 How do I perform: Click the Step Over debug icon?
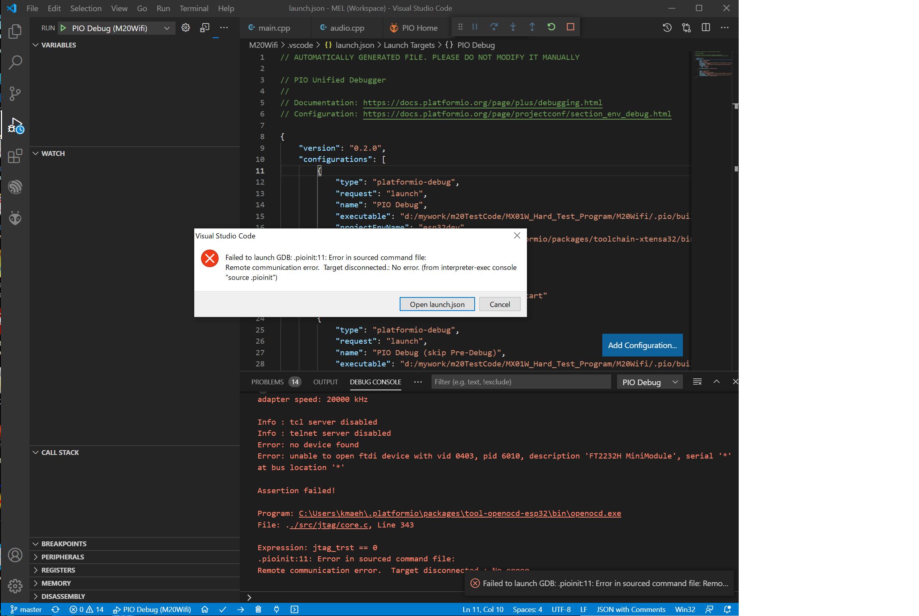[x=493, y=27]
